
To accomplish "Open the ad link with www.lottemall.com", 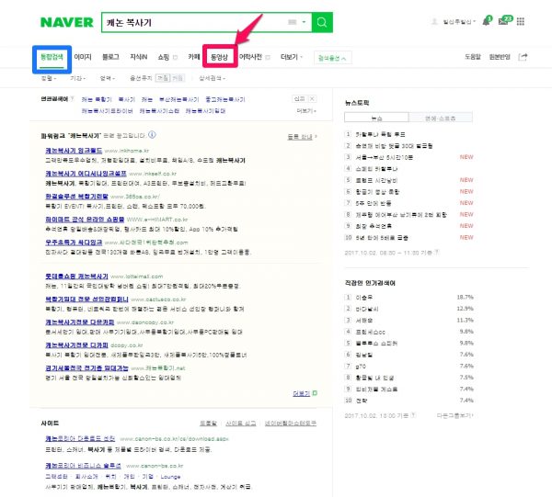I will point(76,277).
